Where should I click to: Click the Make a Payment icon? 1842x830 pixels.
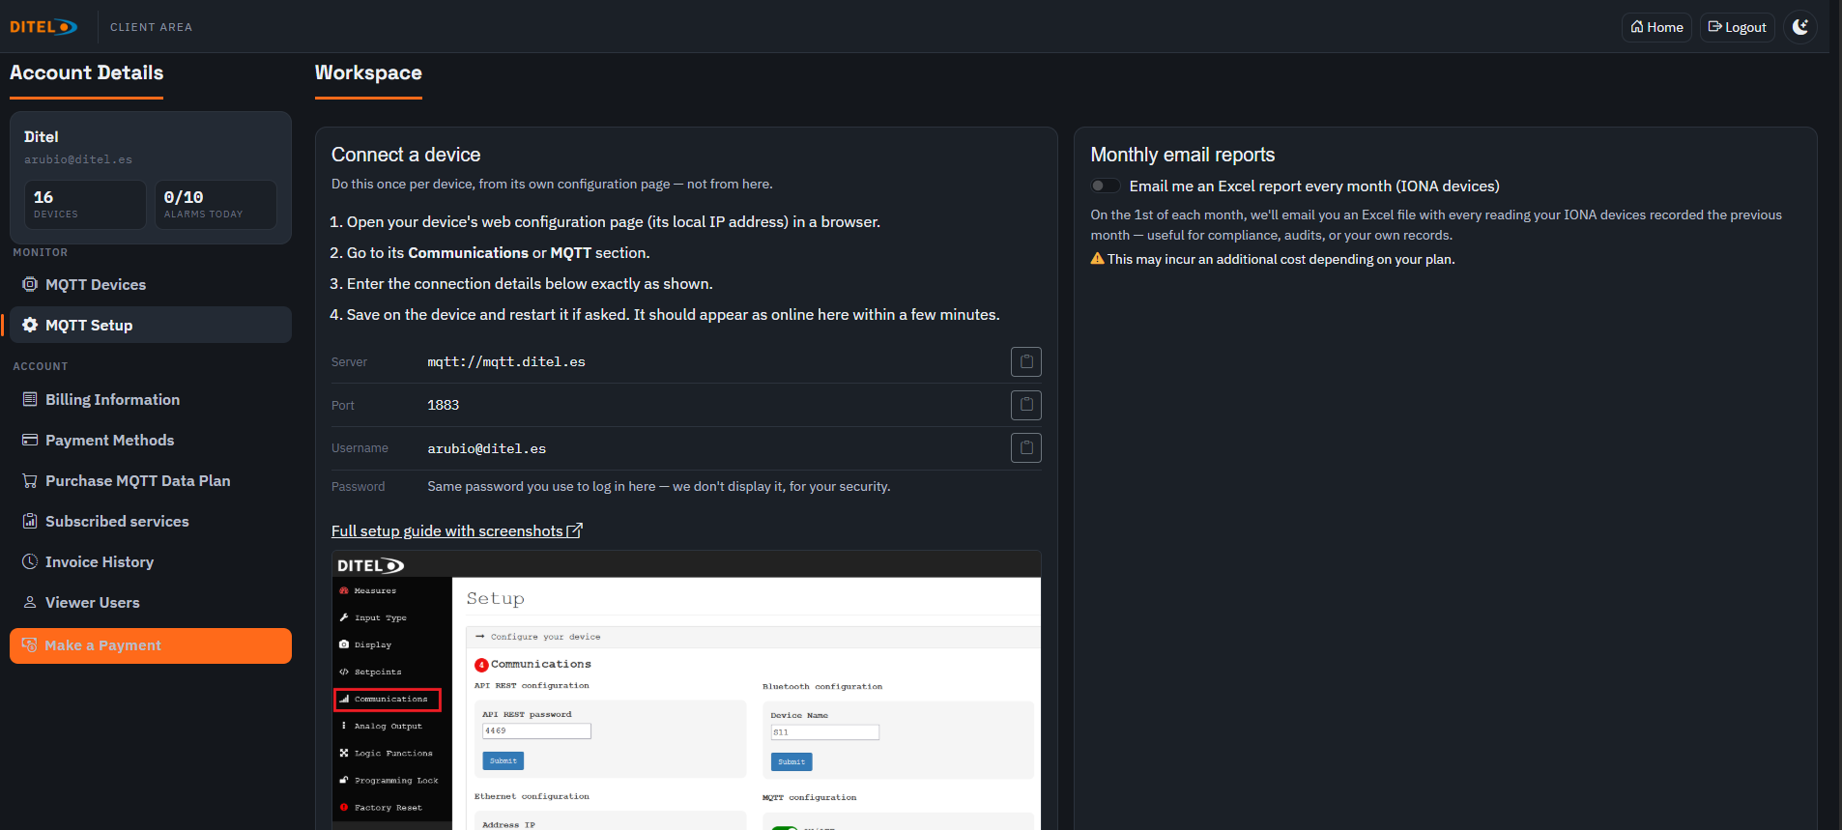pyautogui.click(x=29, y=645)
